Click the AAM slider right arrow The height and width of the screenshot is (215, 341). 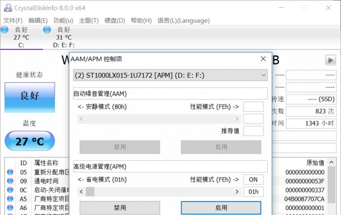[237, 119]
